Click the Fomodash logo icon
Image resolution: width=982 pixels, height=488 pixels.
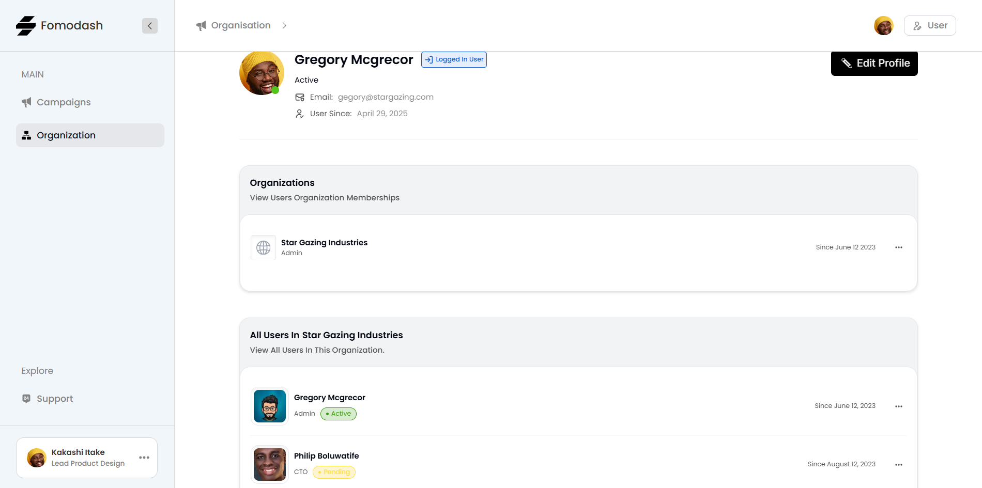click(26, 26)
